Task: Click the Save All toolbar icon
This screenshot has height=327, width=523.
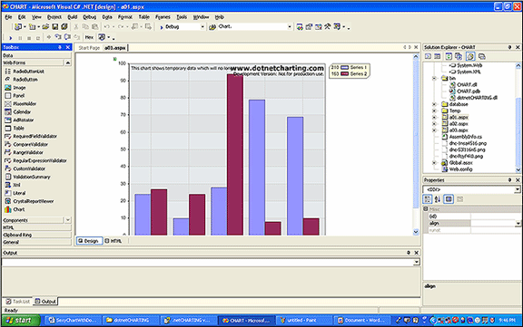Action: [x=64, y=26]
